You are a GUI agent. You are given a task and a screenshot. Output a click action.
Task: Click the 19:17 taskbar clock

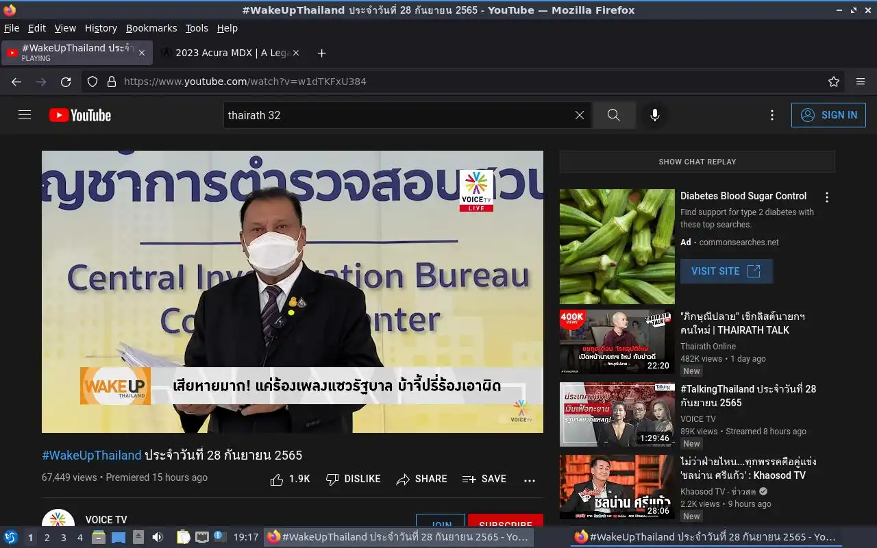coord(246,538)
